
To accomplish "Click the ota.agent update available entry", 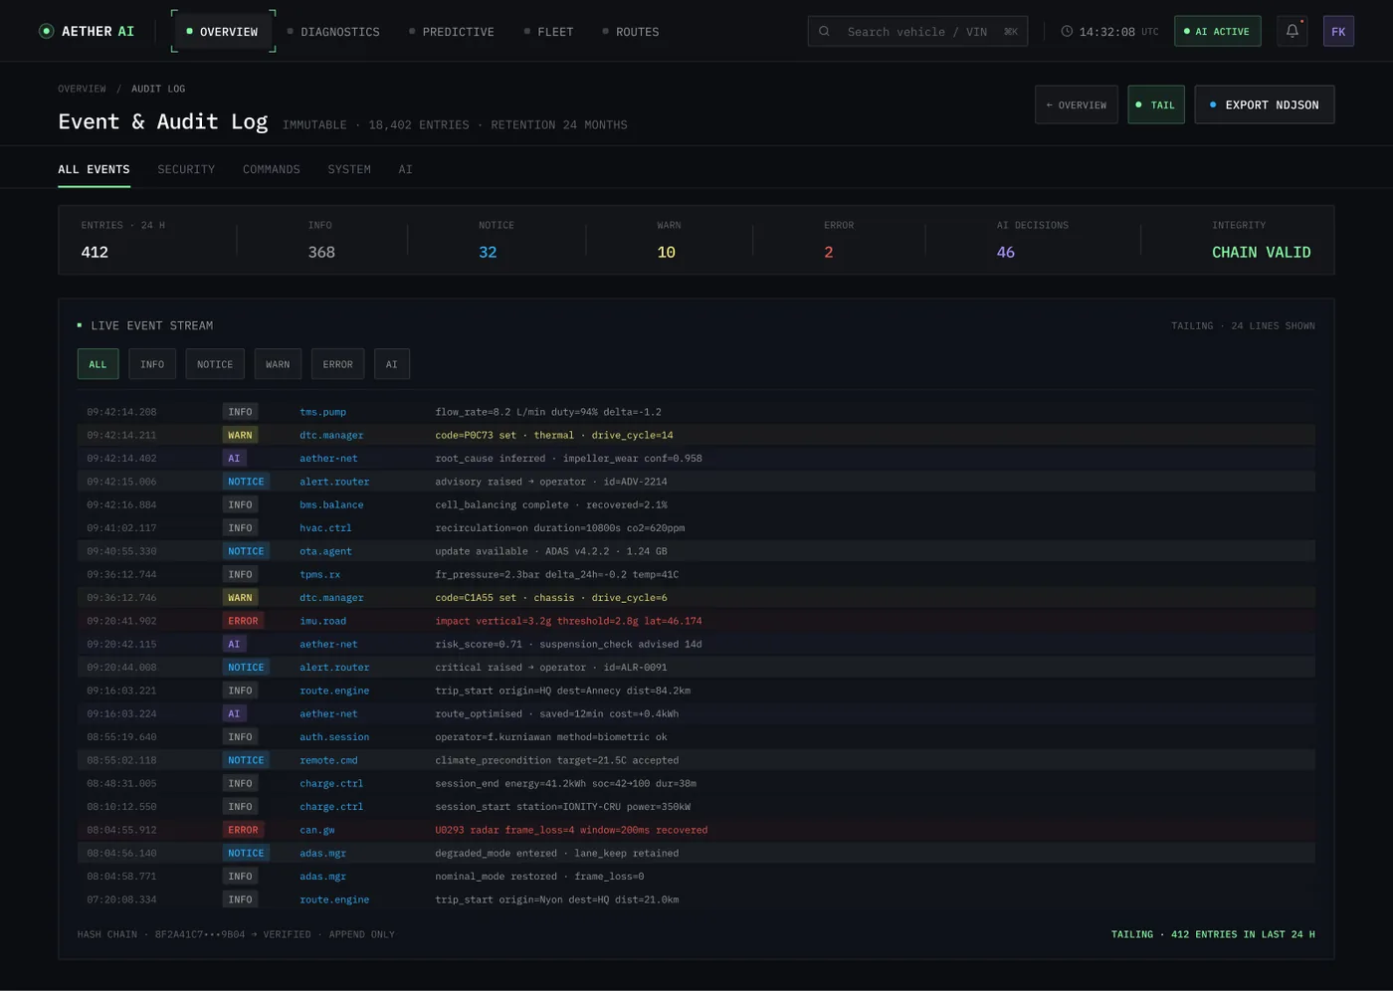I will (696, 551).
